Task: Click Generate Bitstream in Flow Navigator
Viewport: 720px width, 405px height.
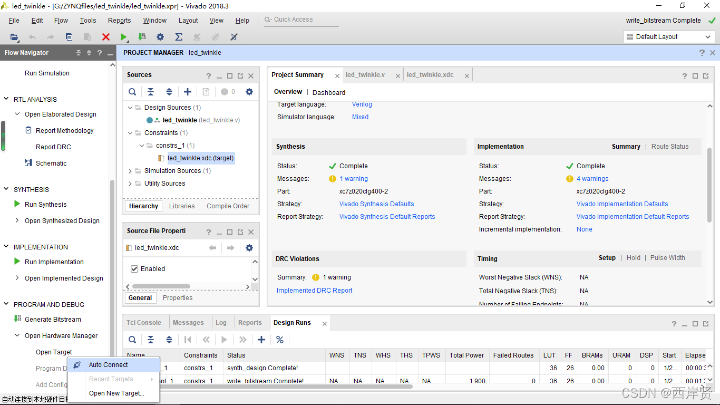Action: point(53,320)
